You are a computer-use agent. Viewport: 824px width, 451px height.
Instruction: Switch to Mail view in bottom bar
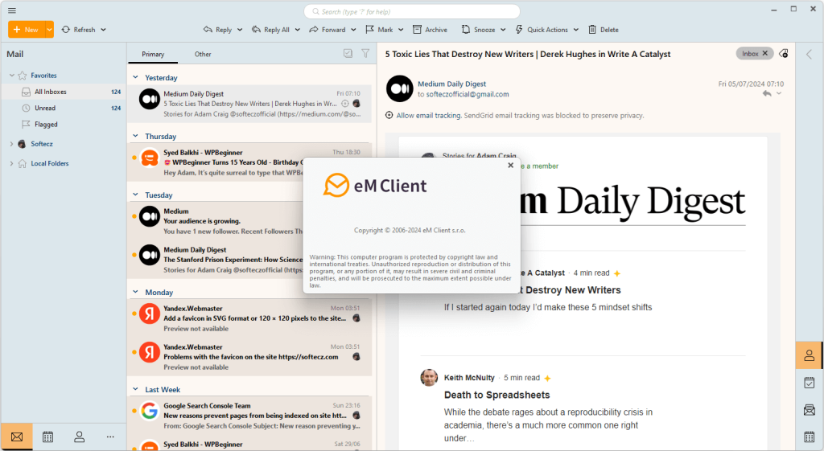[17, 437]
